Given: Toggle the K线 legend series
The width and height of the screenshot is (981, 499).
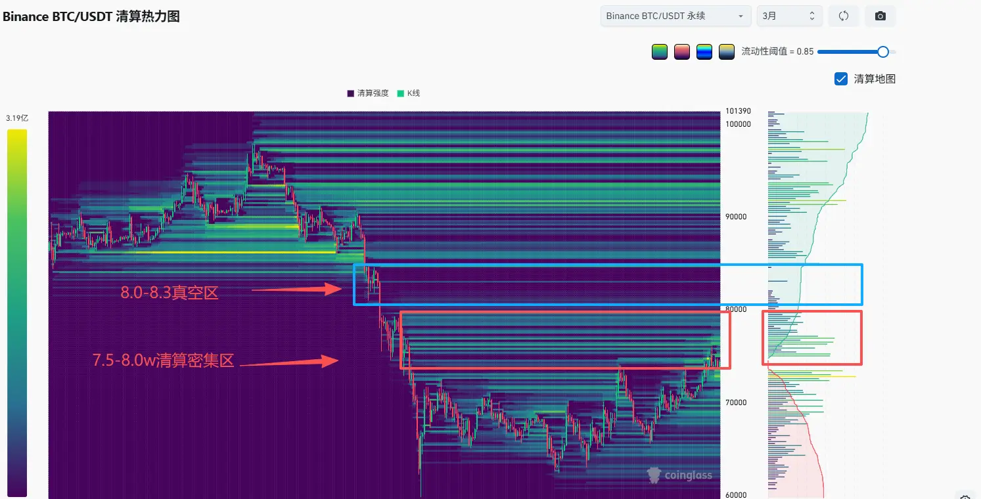Looking at the screenshot, I should (x=409, y=93).
